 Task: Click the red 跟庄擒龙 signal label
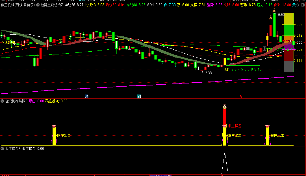tap(235, 126)
